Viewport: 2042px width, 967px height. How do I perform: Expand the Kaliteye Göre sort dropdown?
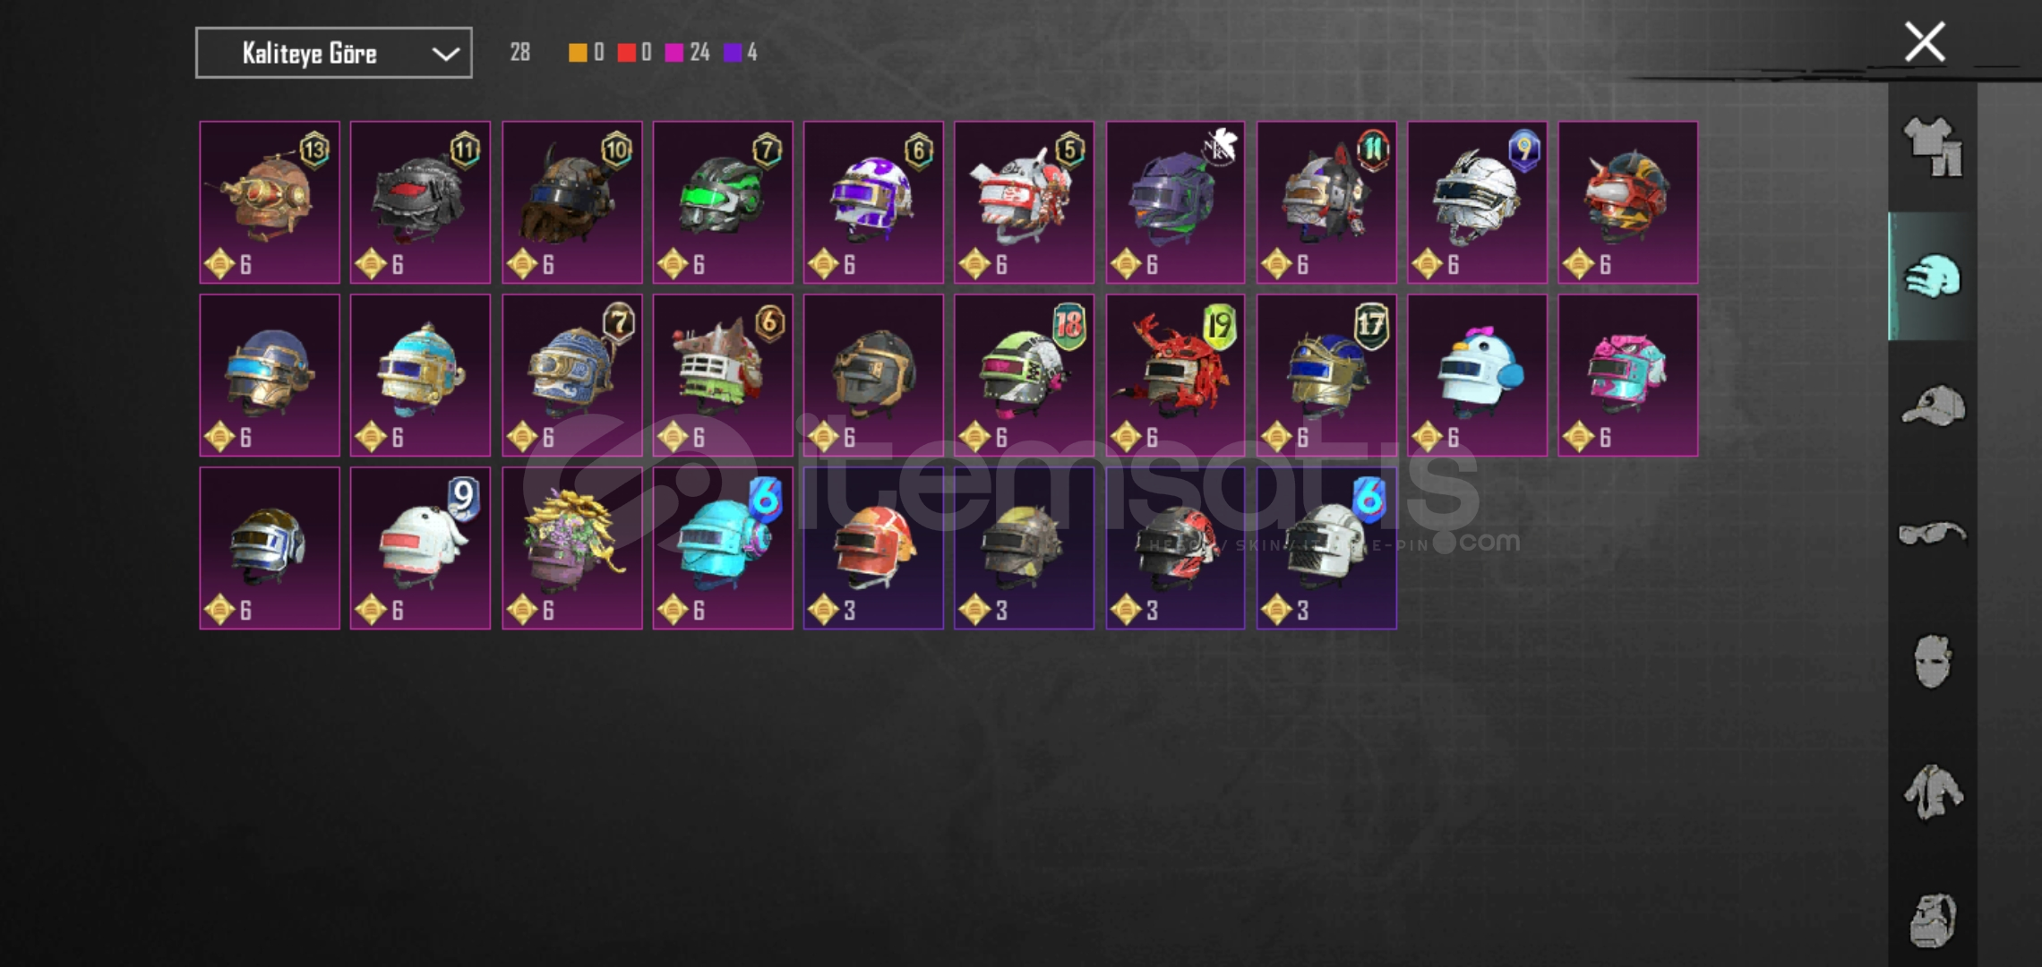pos(333,53)
